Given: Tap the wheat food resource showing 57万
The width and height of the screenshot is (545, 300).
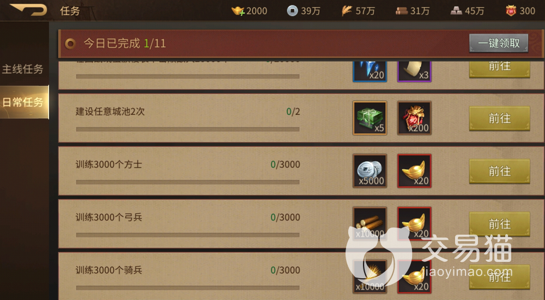Looking at the screenshot, I should coord(358,11).
